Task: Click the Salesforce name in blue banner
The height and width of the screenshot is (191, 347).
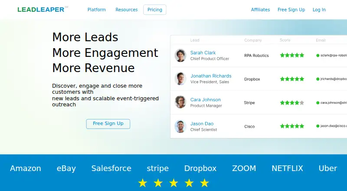Action: point(111,168)
